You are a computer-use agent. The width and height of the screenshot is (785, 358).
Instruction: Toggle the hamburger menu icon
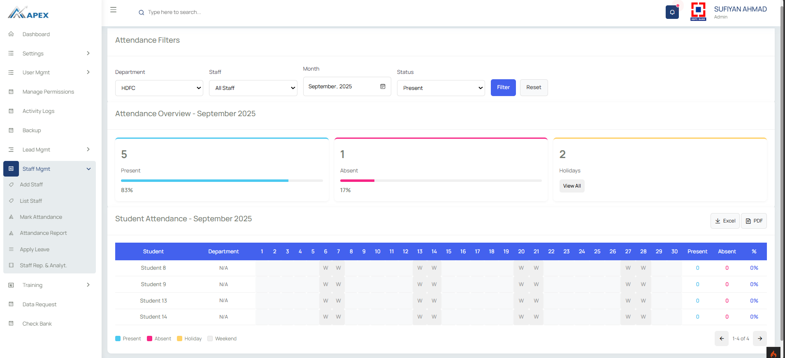[114, 10]
